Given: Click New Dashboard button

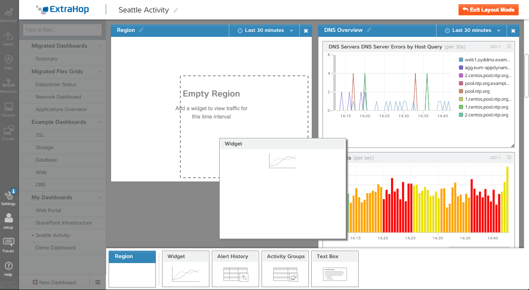Looking at the screenshot, I should (54, 283).
